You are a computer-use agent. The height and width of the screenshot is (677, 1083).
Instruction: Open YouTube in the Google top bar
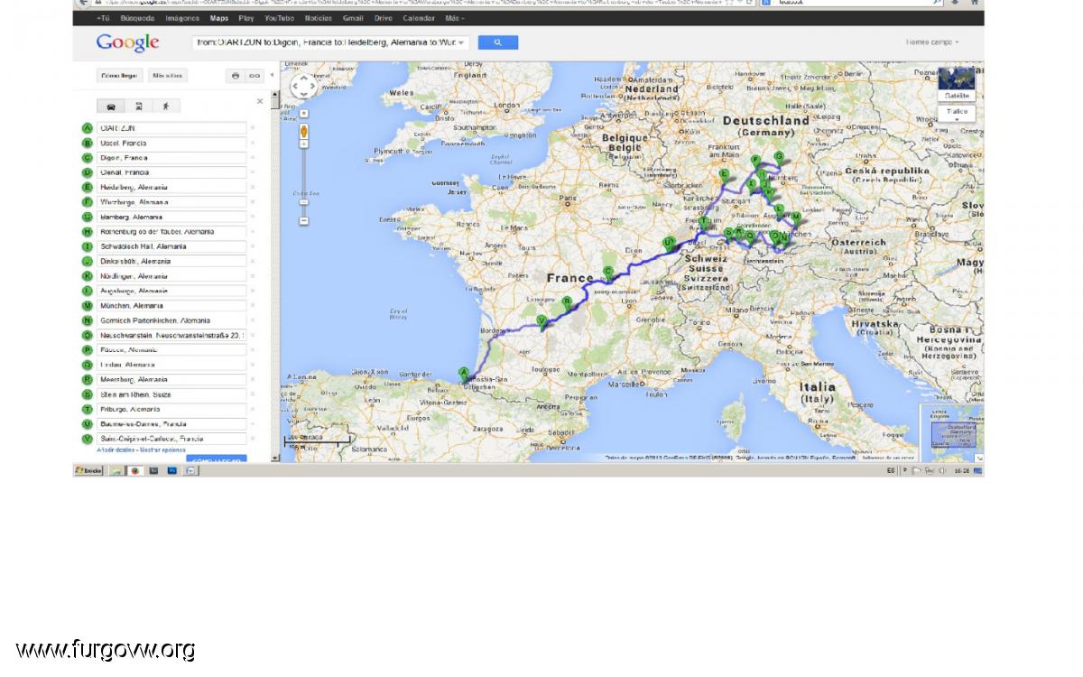point(281,18)
